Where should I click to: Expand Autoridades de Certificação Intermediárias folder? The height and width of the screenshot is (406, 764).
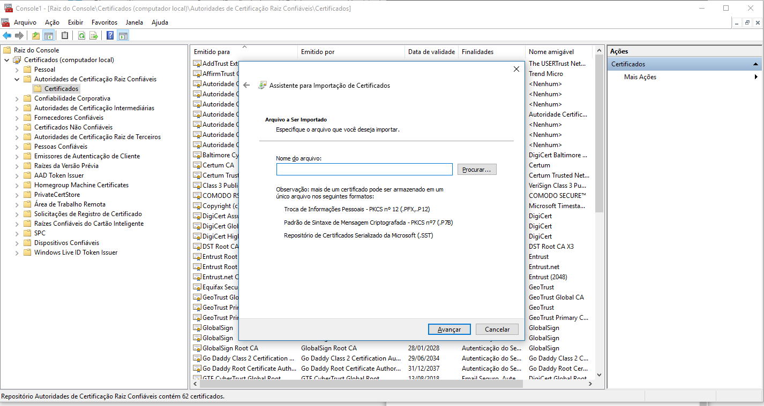(17, 108)
